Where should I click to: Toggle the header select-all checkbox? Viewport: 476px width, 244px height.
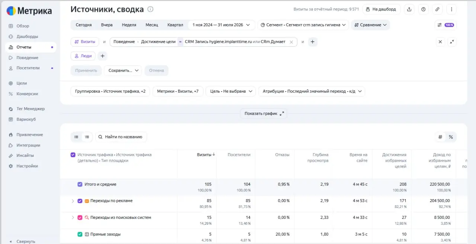[x=73, y=155]
